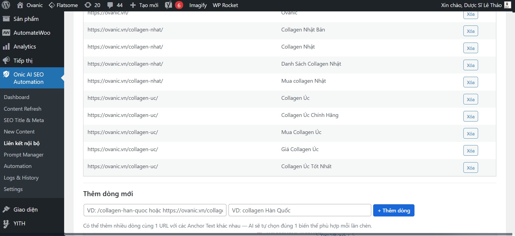
Task: Click the Ovanic home icon
Action: pyautogui.click(x=20, y=5)
